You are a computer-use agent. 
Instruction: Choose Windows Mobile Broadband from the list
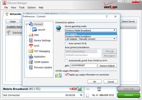(x=91, y=36)
